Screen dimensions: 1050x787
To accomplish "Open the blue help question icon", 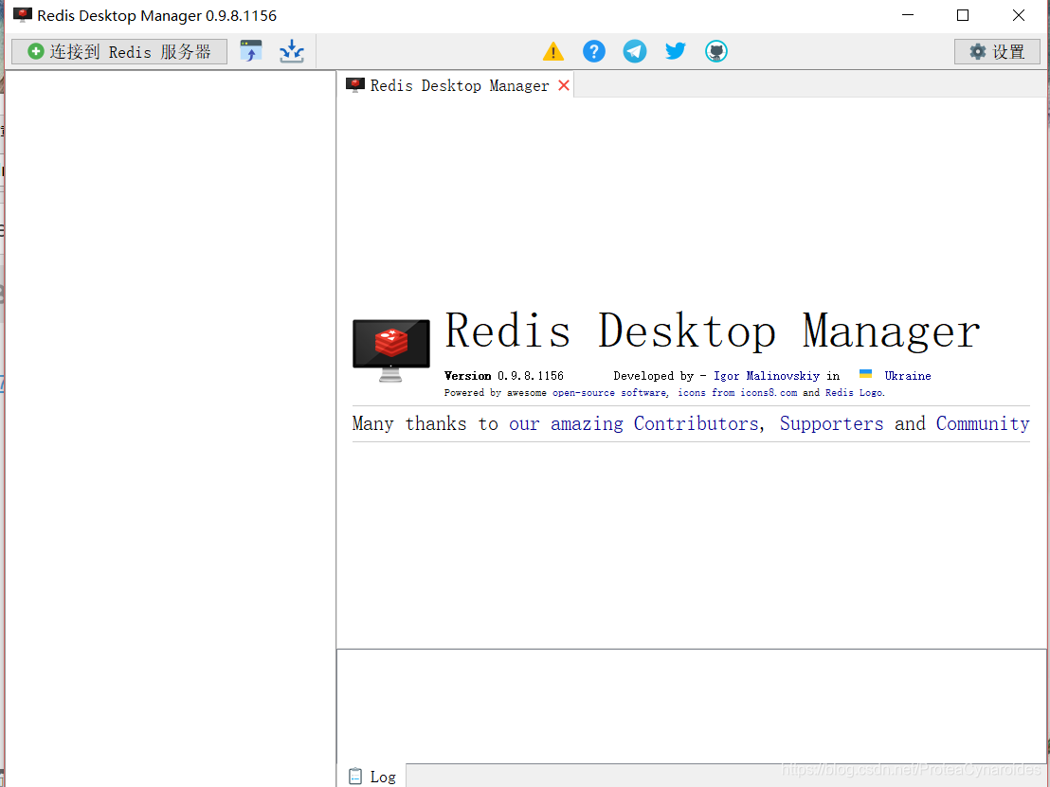I will pos(594,51).
